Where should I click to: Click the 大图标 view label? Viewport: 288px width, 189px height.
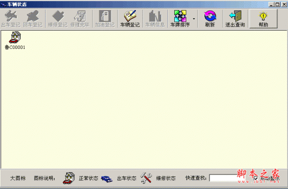pyautogui.click(x=18, y=178)
